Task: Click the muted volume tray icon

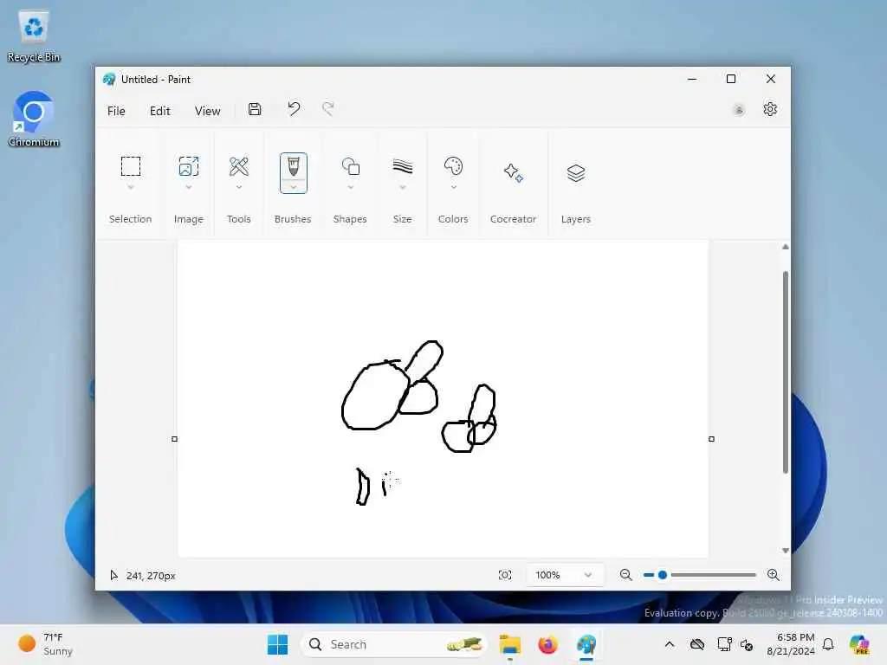Action: click(x=747, y=644)
